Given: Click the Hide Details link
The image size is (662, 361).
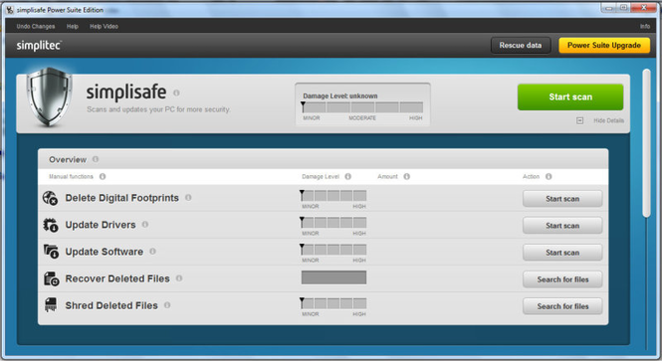Looking at the screenshot, I should [x=608, y=120].
